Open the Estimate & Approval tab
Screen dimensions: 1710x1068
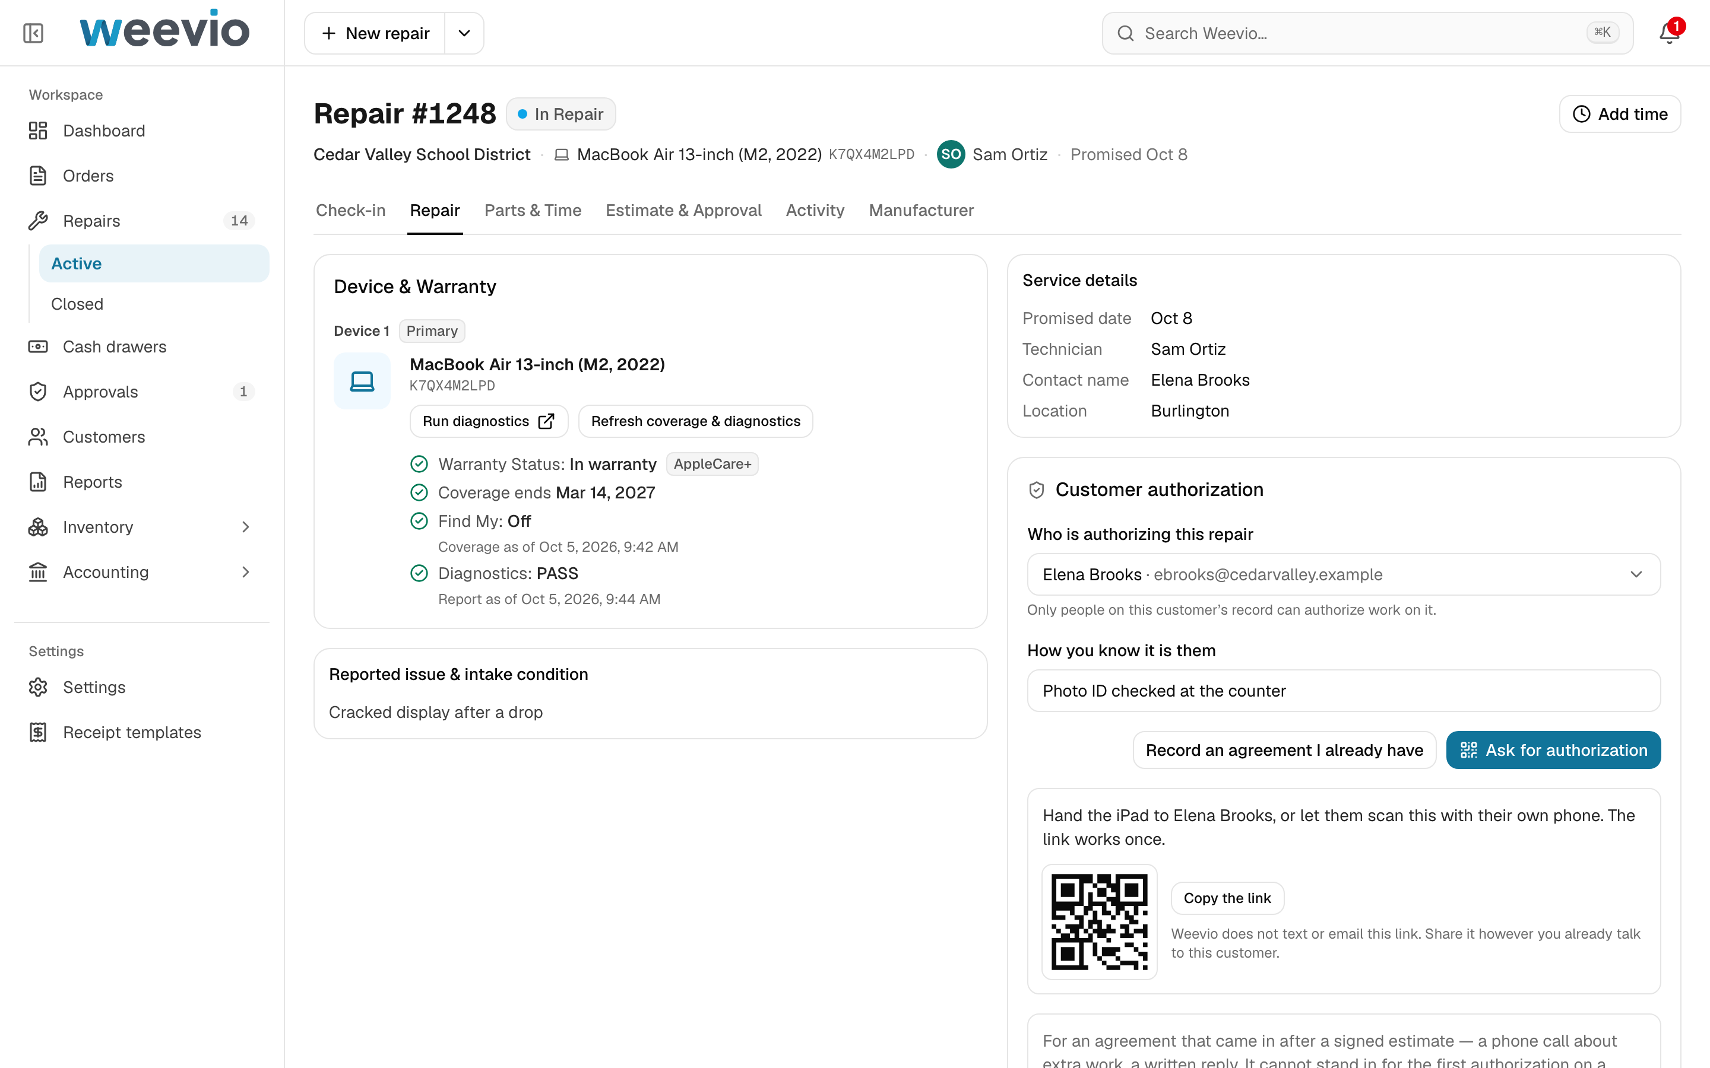(x=683, y=211)
